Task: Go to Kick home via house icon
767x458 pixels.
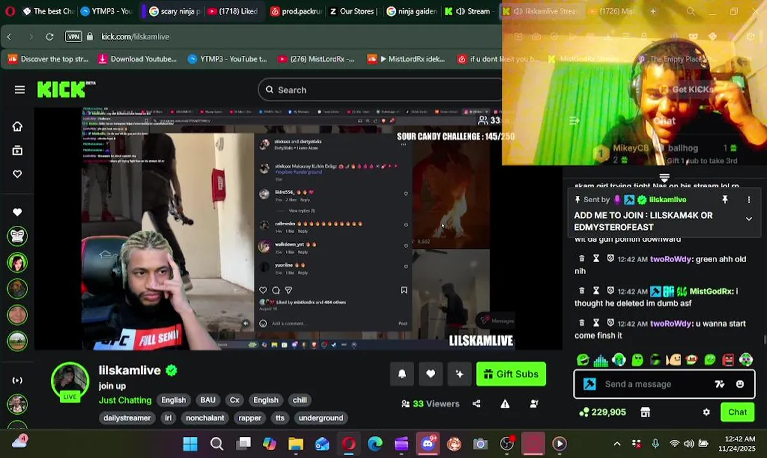Action: (x=17, y=127)
